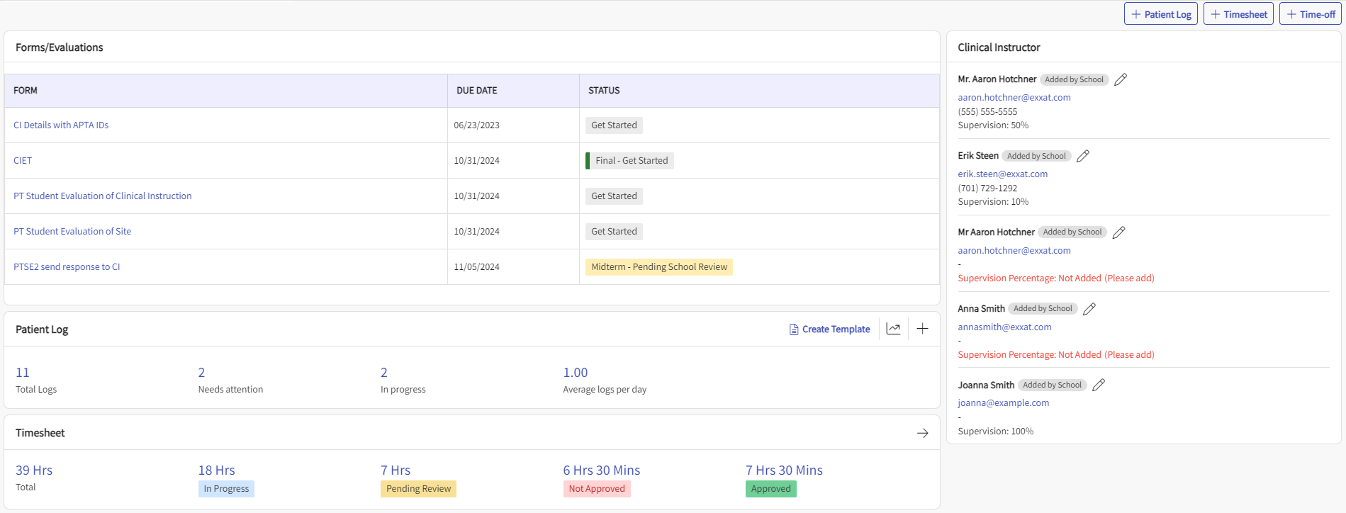Open Create Template in Patient Log
The height and width of the screenshot is (513, 1346).
point(829,329)
